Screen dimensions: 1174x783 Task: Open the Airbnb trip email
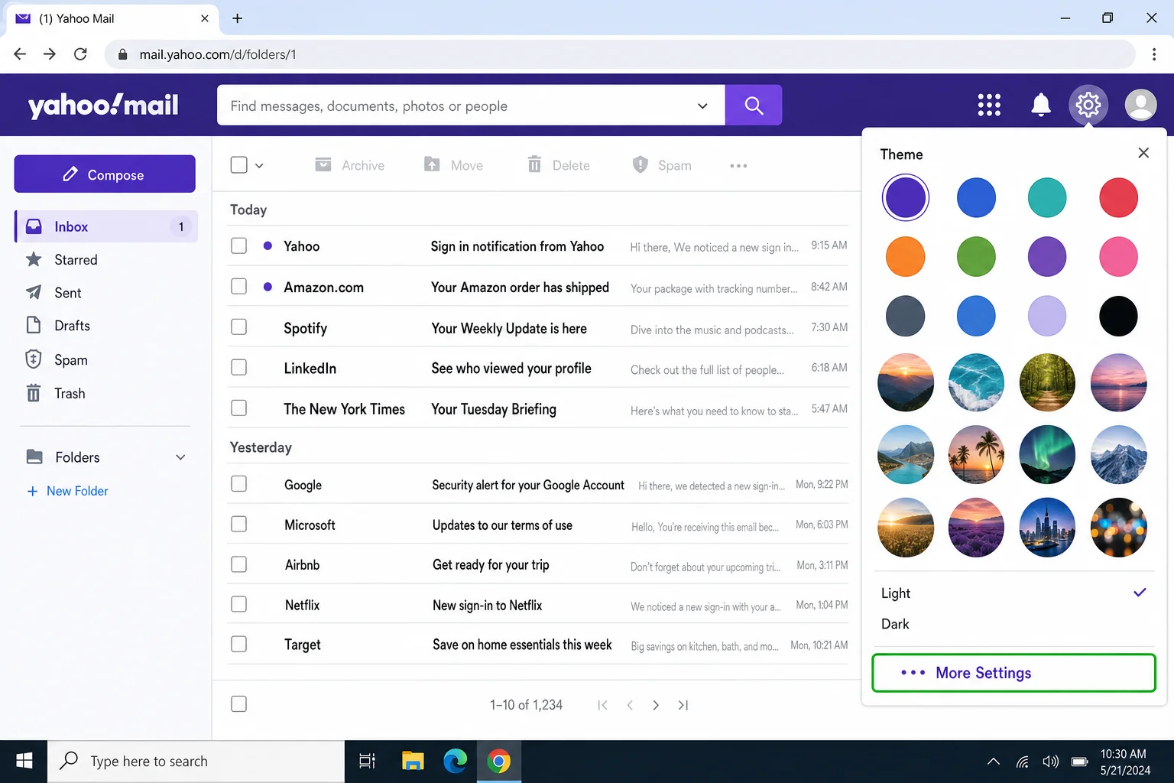click(x=539, y=565)
